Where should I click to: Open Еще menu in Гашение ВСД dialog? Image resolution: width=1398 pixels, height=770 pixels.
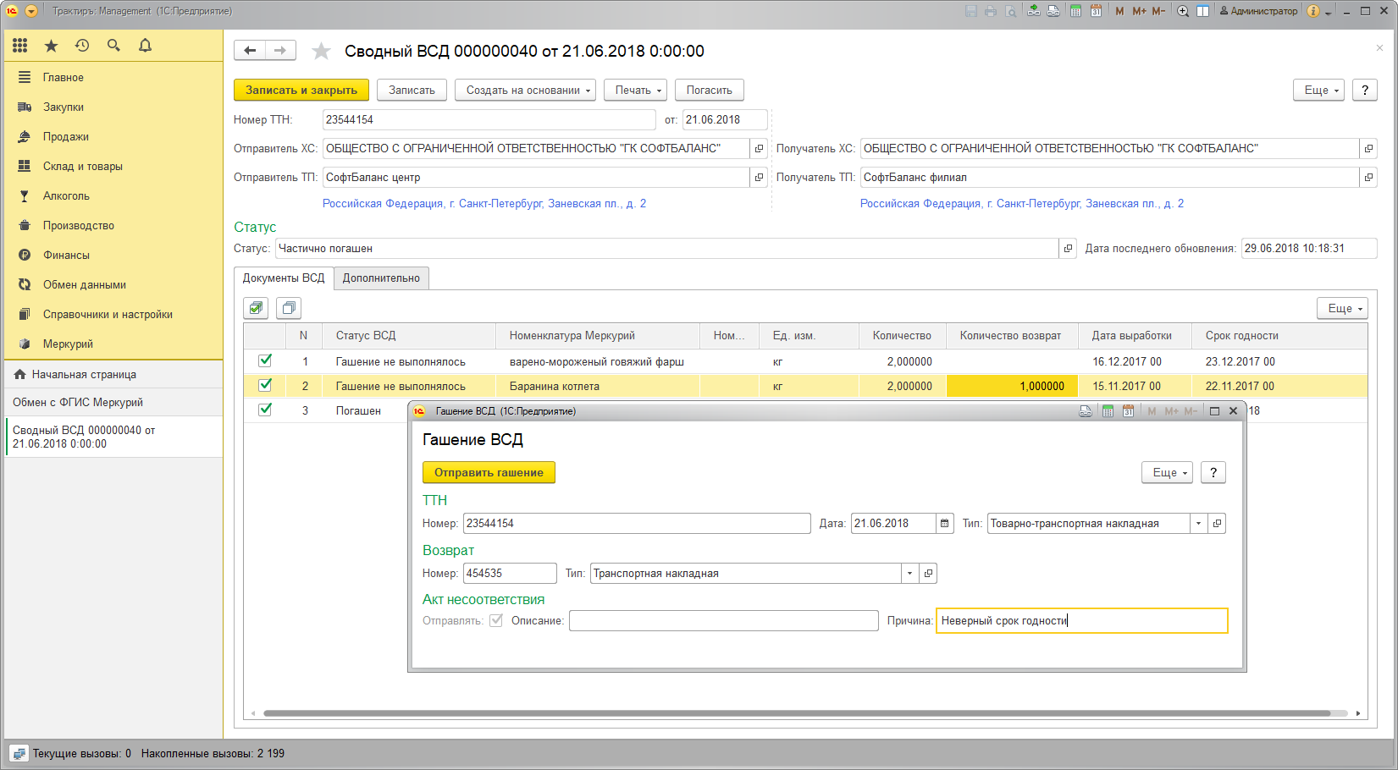point(1167,472)
